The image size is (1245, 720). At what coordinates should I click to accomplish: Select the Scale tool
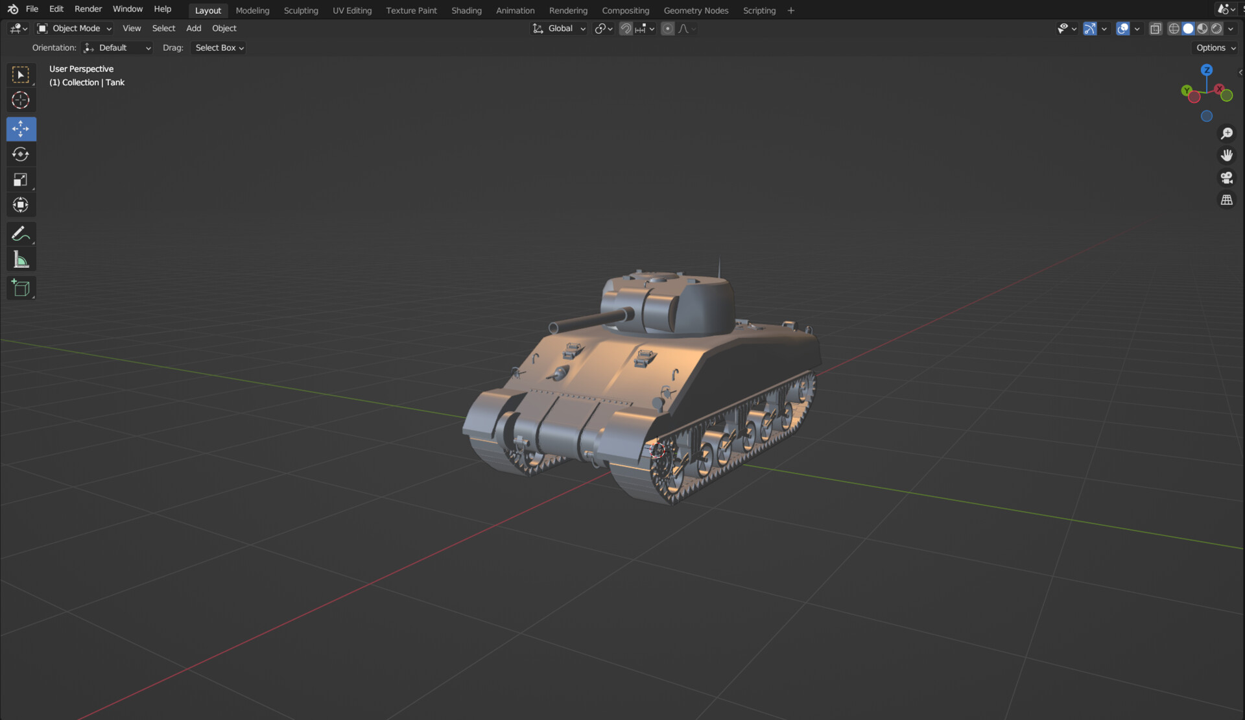21,180
